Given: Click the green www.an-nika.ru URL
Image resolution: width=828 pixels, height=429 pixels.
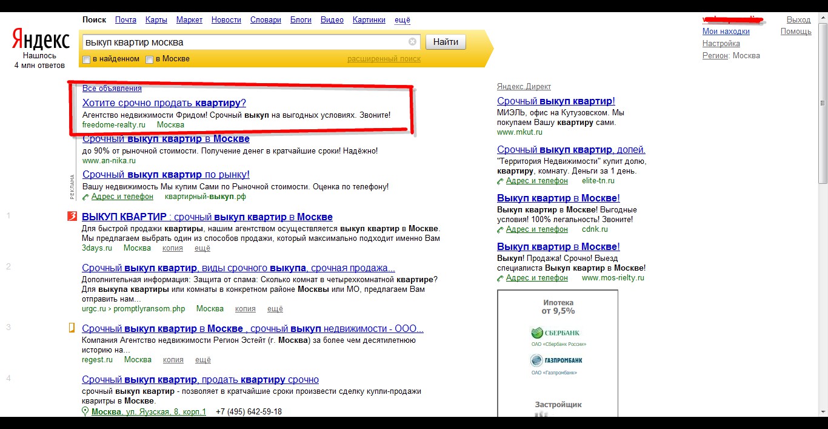Looking at the screenshot, I should (x=109, y=161).
